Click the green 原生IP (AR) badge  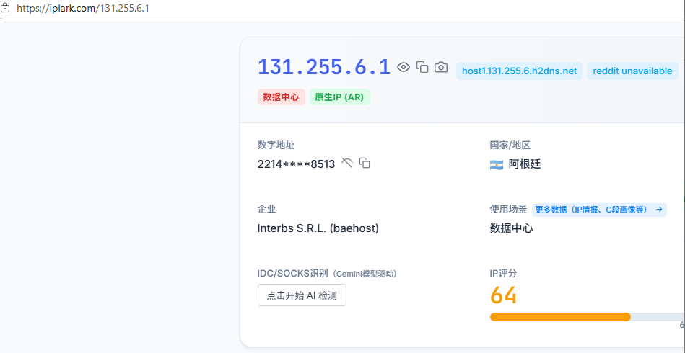point(339,97)
